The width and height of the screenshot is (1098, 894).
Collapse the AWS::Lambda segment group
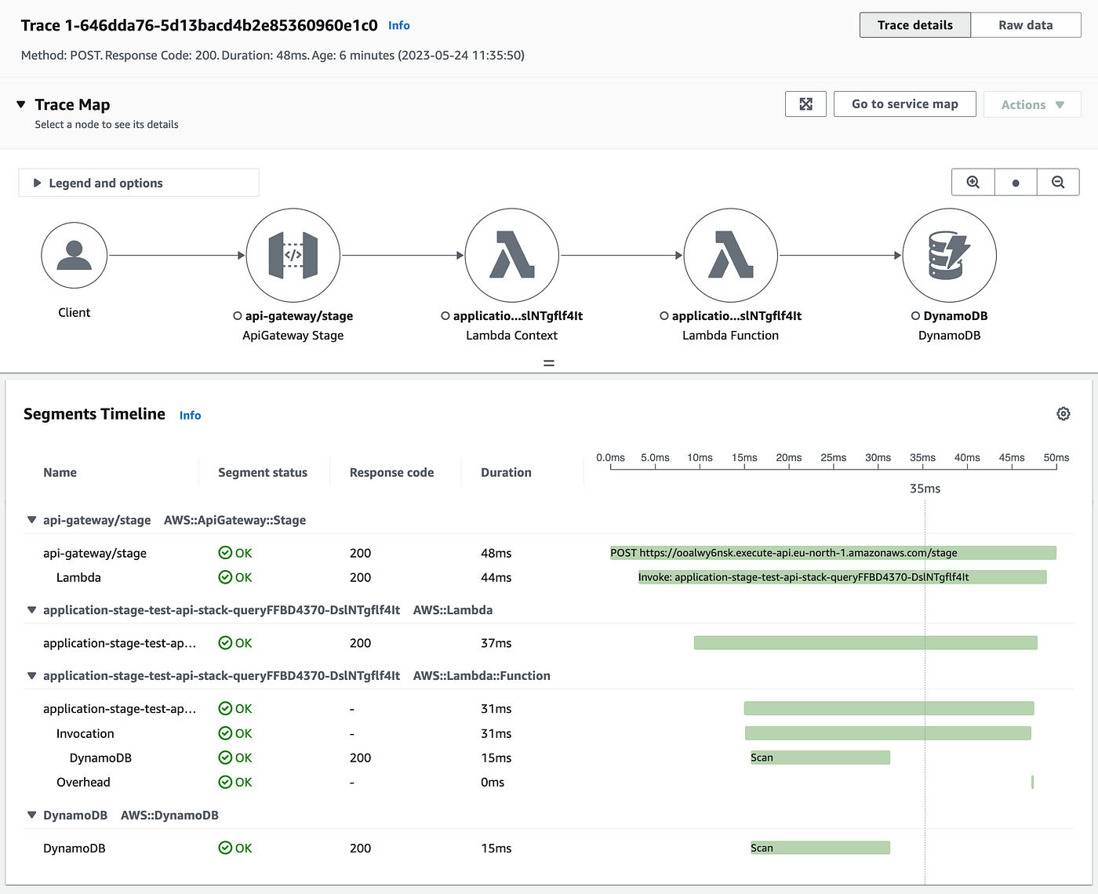[32, 610]
